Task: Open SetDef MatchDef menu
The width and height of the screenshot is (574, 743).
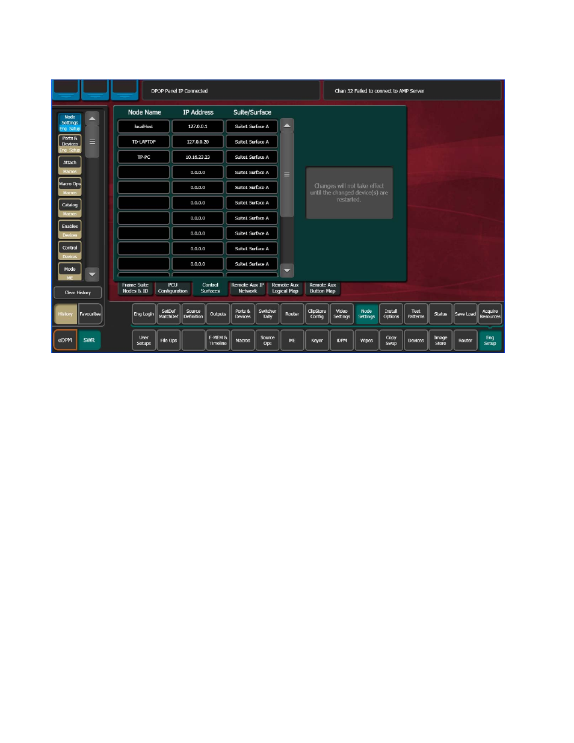Action: coord(168,314)
